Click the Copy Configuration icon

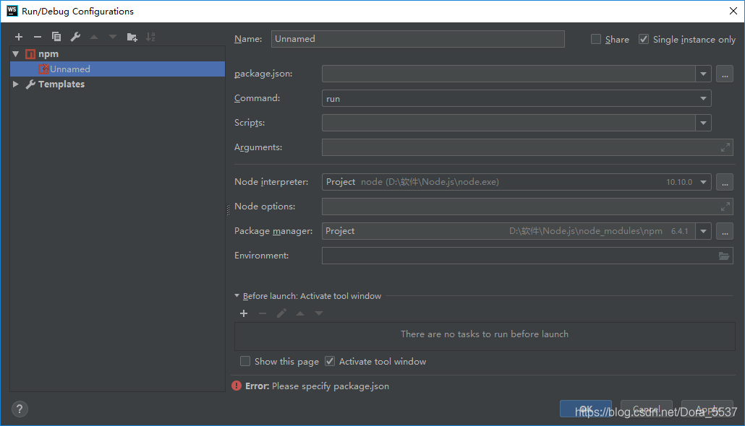56,37
